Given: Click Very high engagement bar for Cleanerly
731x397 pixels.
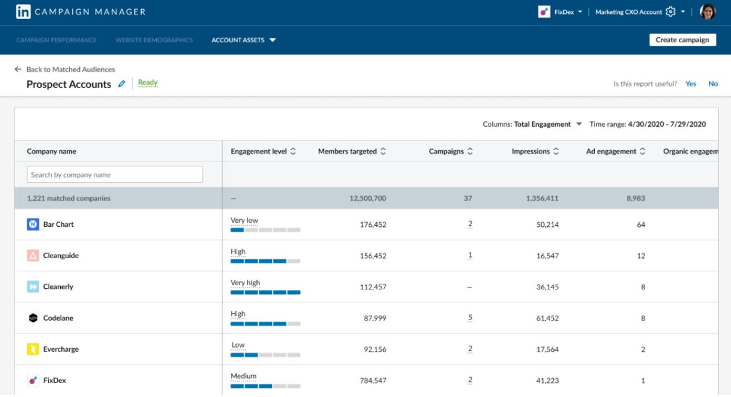Looking at the screenshot, I should coord(265,292).
